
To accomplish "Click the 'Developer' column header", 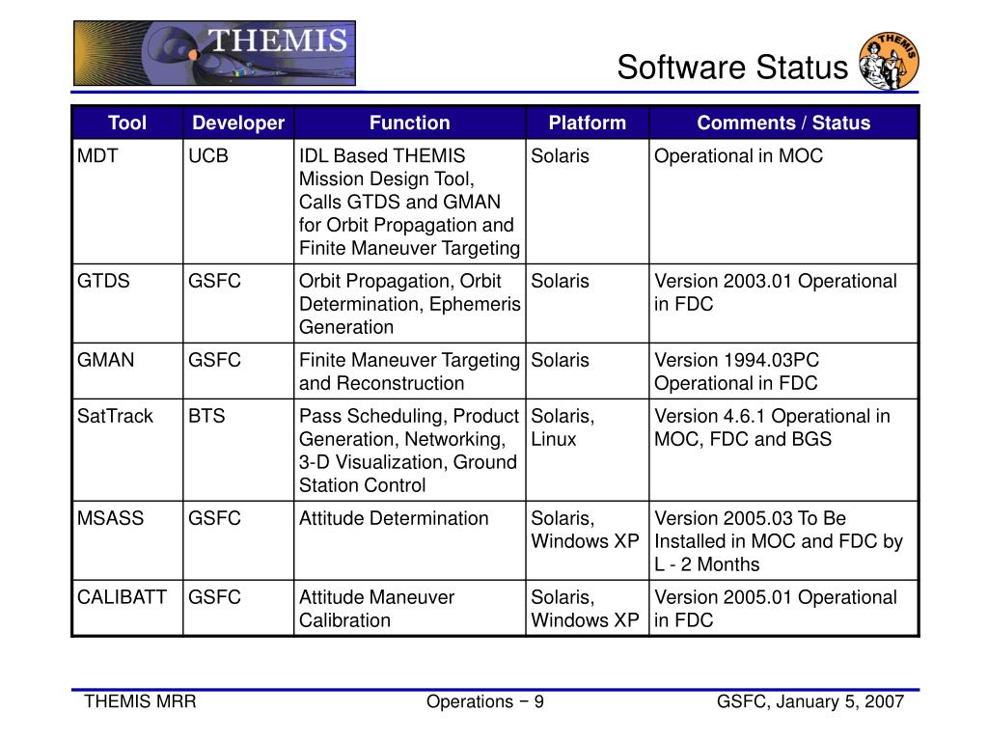I will point(238,123).
